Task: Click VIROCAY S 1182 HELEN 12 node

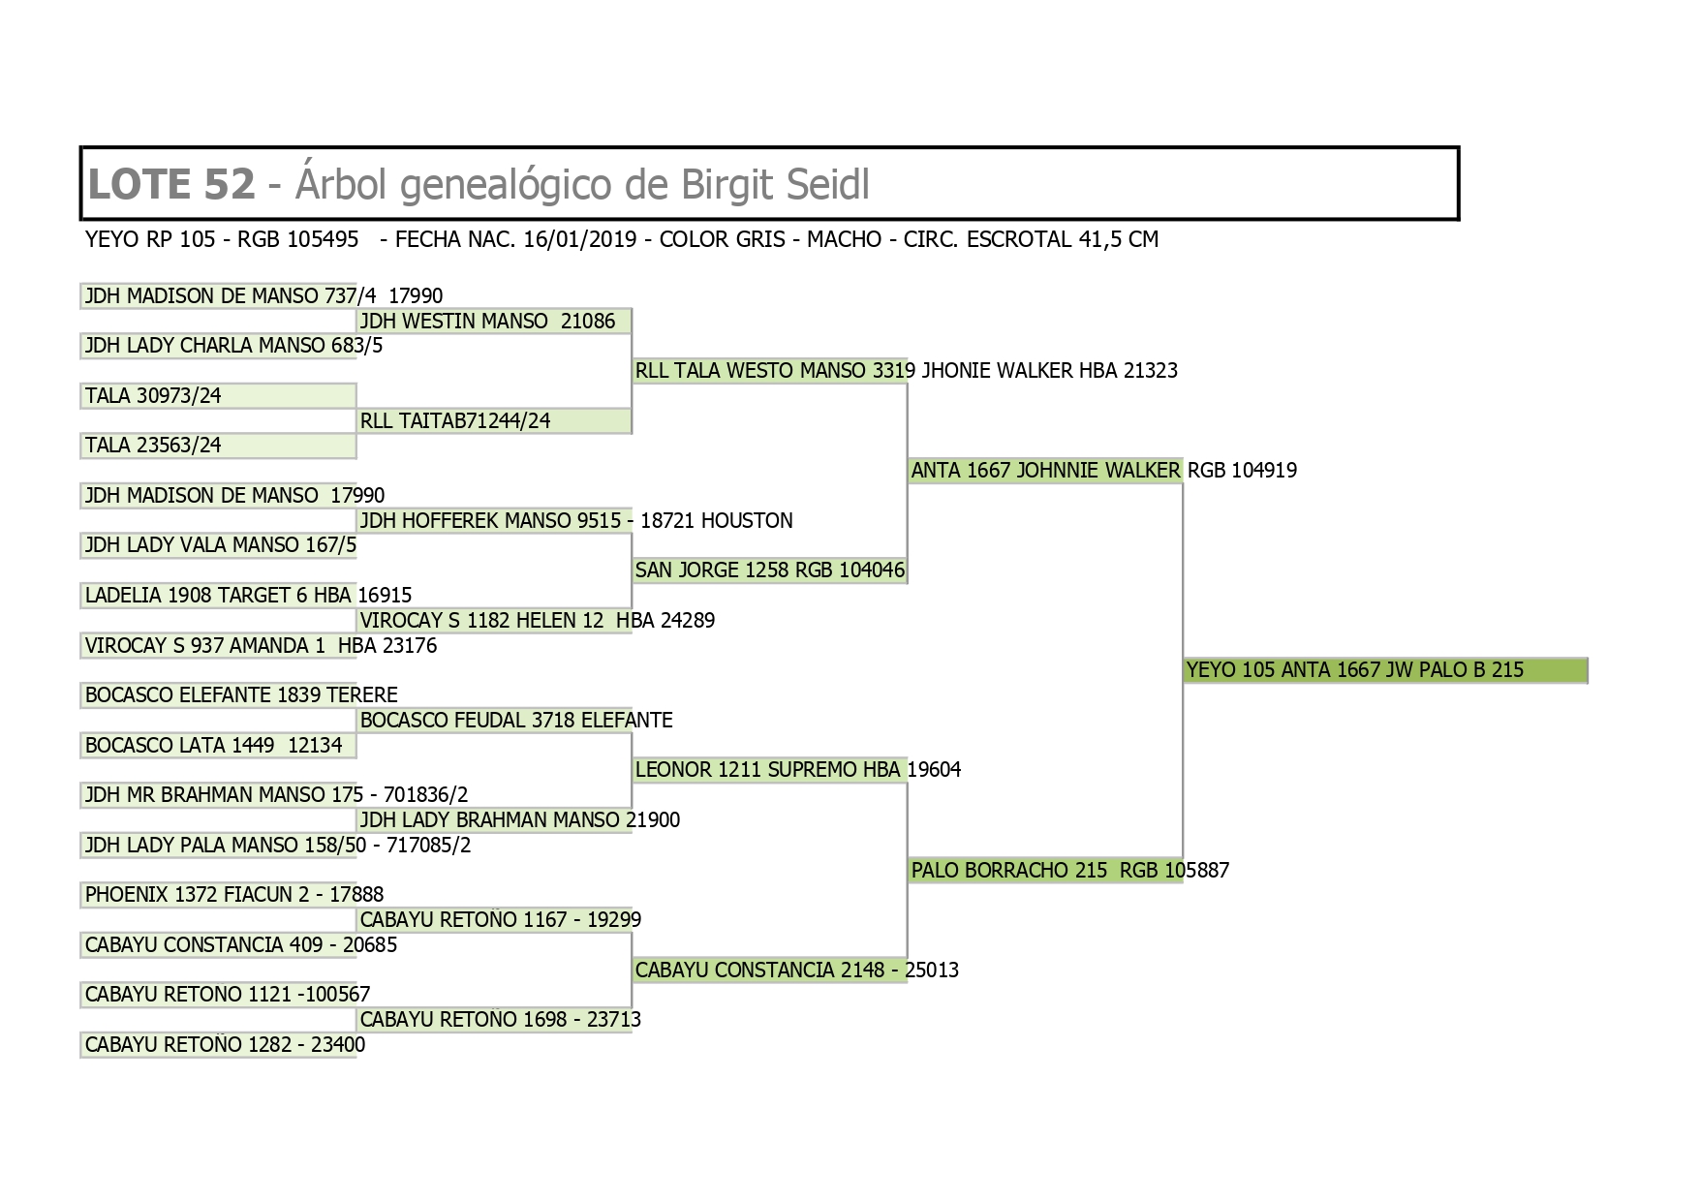Action: tap(493, 621)
